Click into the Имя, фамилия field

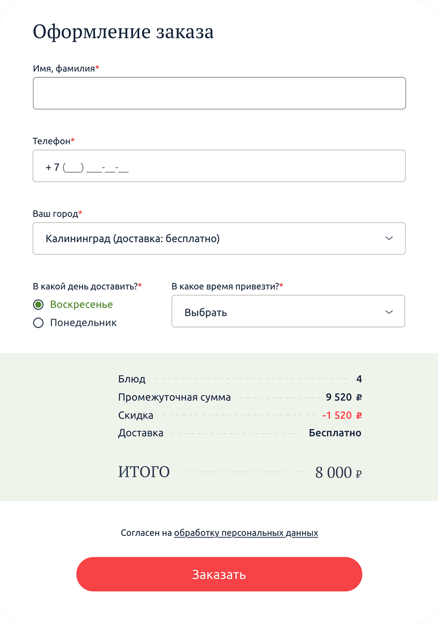[219, 93]
